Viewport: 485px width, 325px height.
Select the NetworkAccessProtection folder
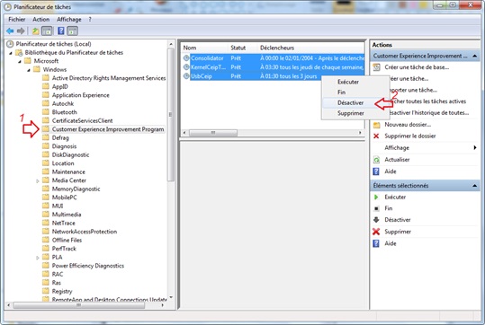click(x=85, y=232)
